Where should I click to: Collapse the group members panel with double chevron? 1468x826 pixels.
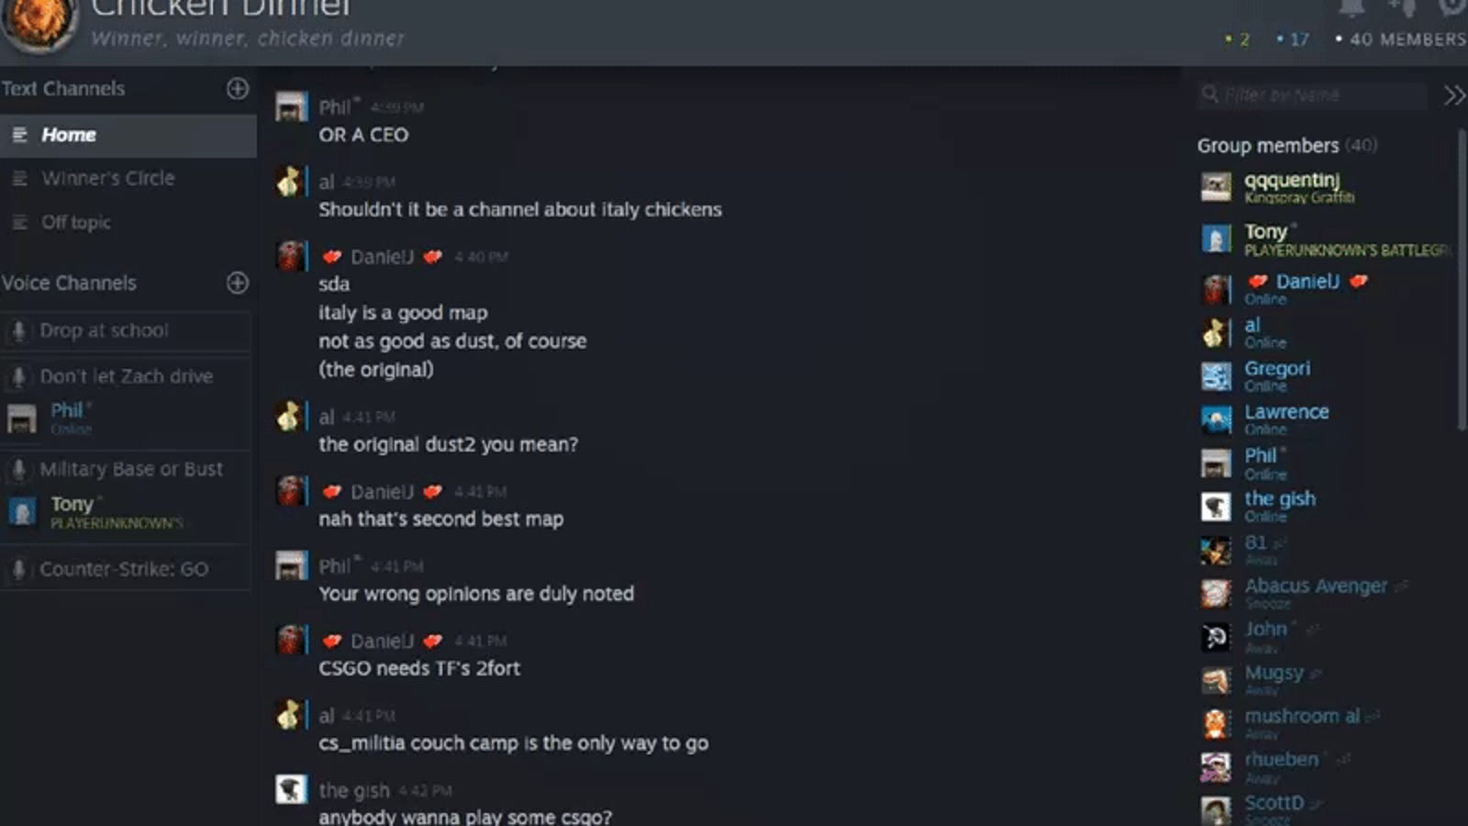pos(1454,95)
